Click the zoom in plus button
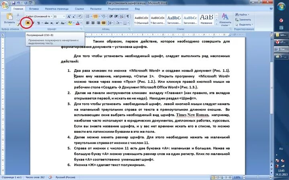Screen dimensions: 289x180 pos(271,178)
